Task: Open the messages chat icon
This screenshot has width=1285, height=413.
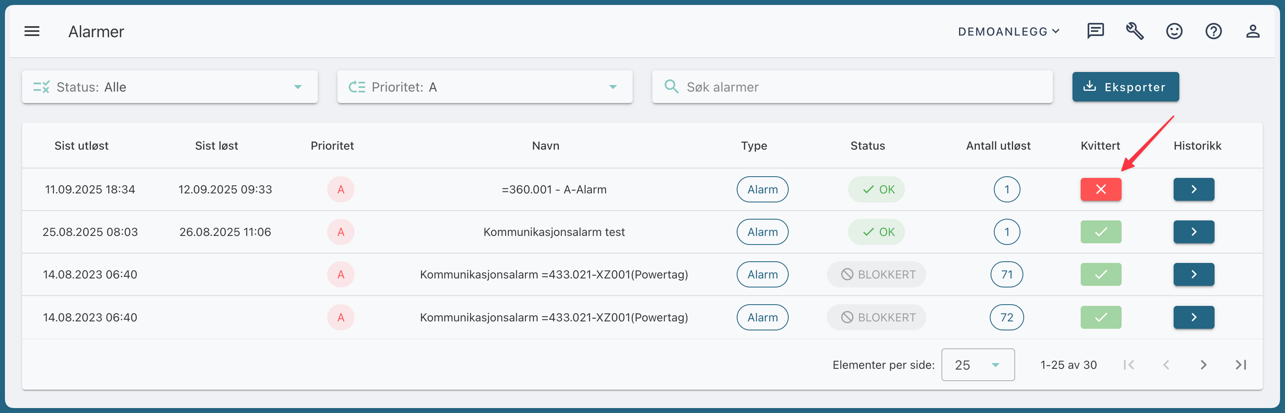Action: [1095, 31]
